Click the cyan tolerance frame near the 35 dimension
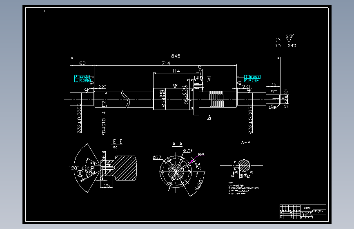354x229 pixels. point(252,78)
